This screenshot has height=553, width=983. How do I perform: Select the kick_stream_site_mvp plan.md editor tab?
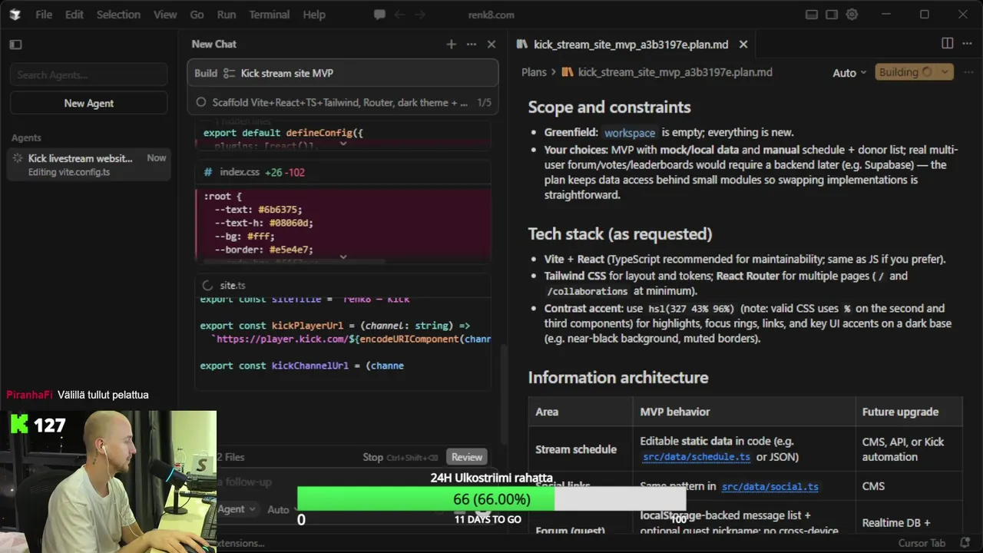pos(631,45)
